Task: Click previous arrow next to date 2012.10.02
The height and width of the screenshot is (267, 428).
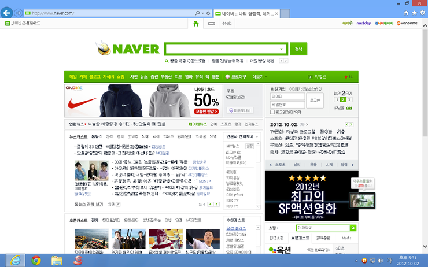Action: coord(347,124)
